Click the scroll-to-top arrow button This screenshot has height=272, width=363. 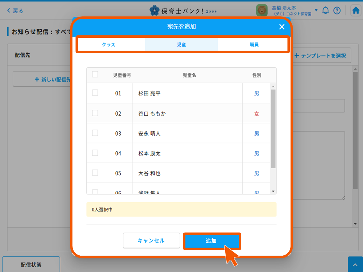coord(355,265)
